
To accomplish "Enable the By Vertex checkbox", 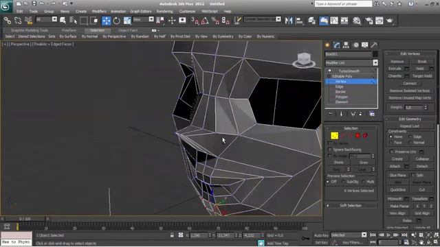I will (x=330, y=143).
